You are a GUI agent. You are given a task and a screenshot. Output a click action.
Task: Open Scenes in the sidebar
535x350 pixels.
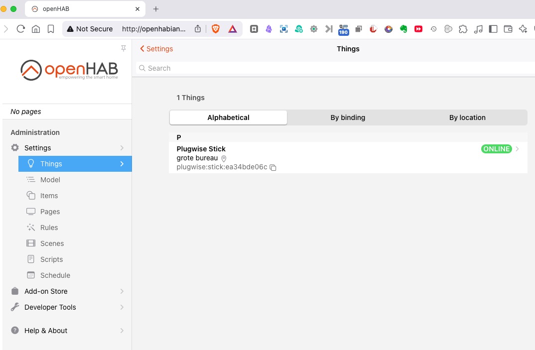(75, 243)
